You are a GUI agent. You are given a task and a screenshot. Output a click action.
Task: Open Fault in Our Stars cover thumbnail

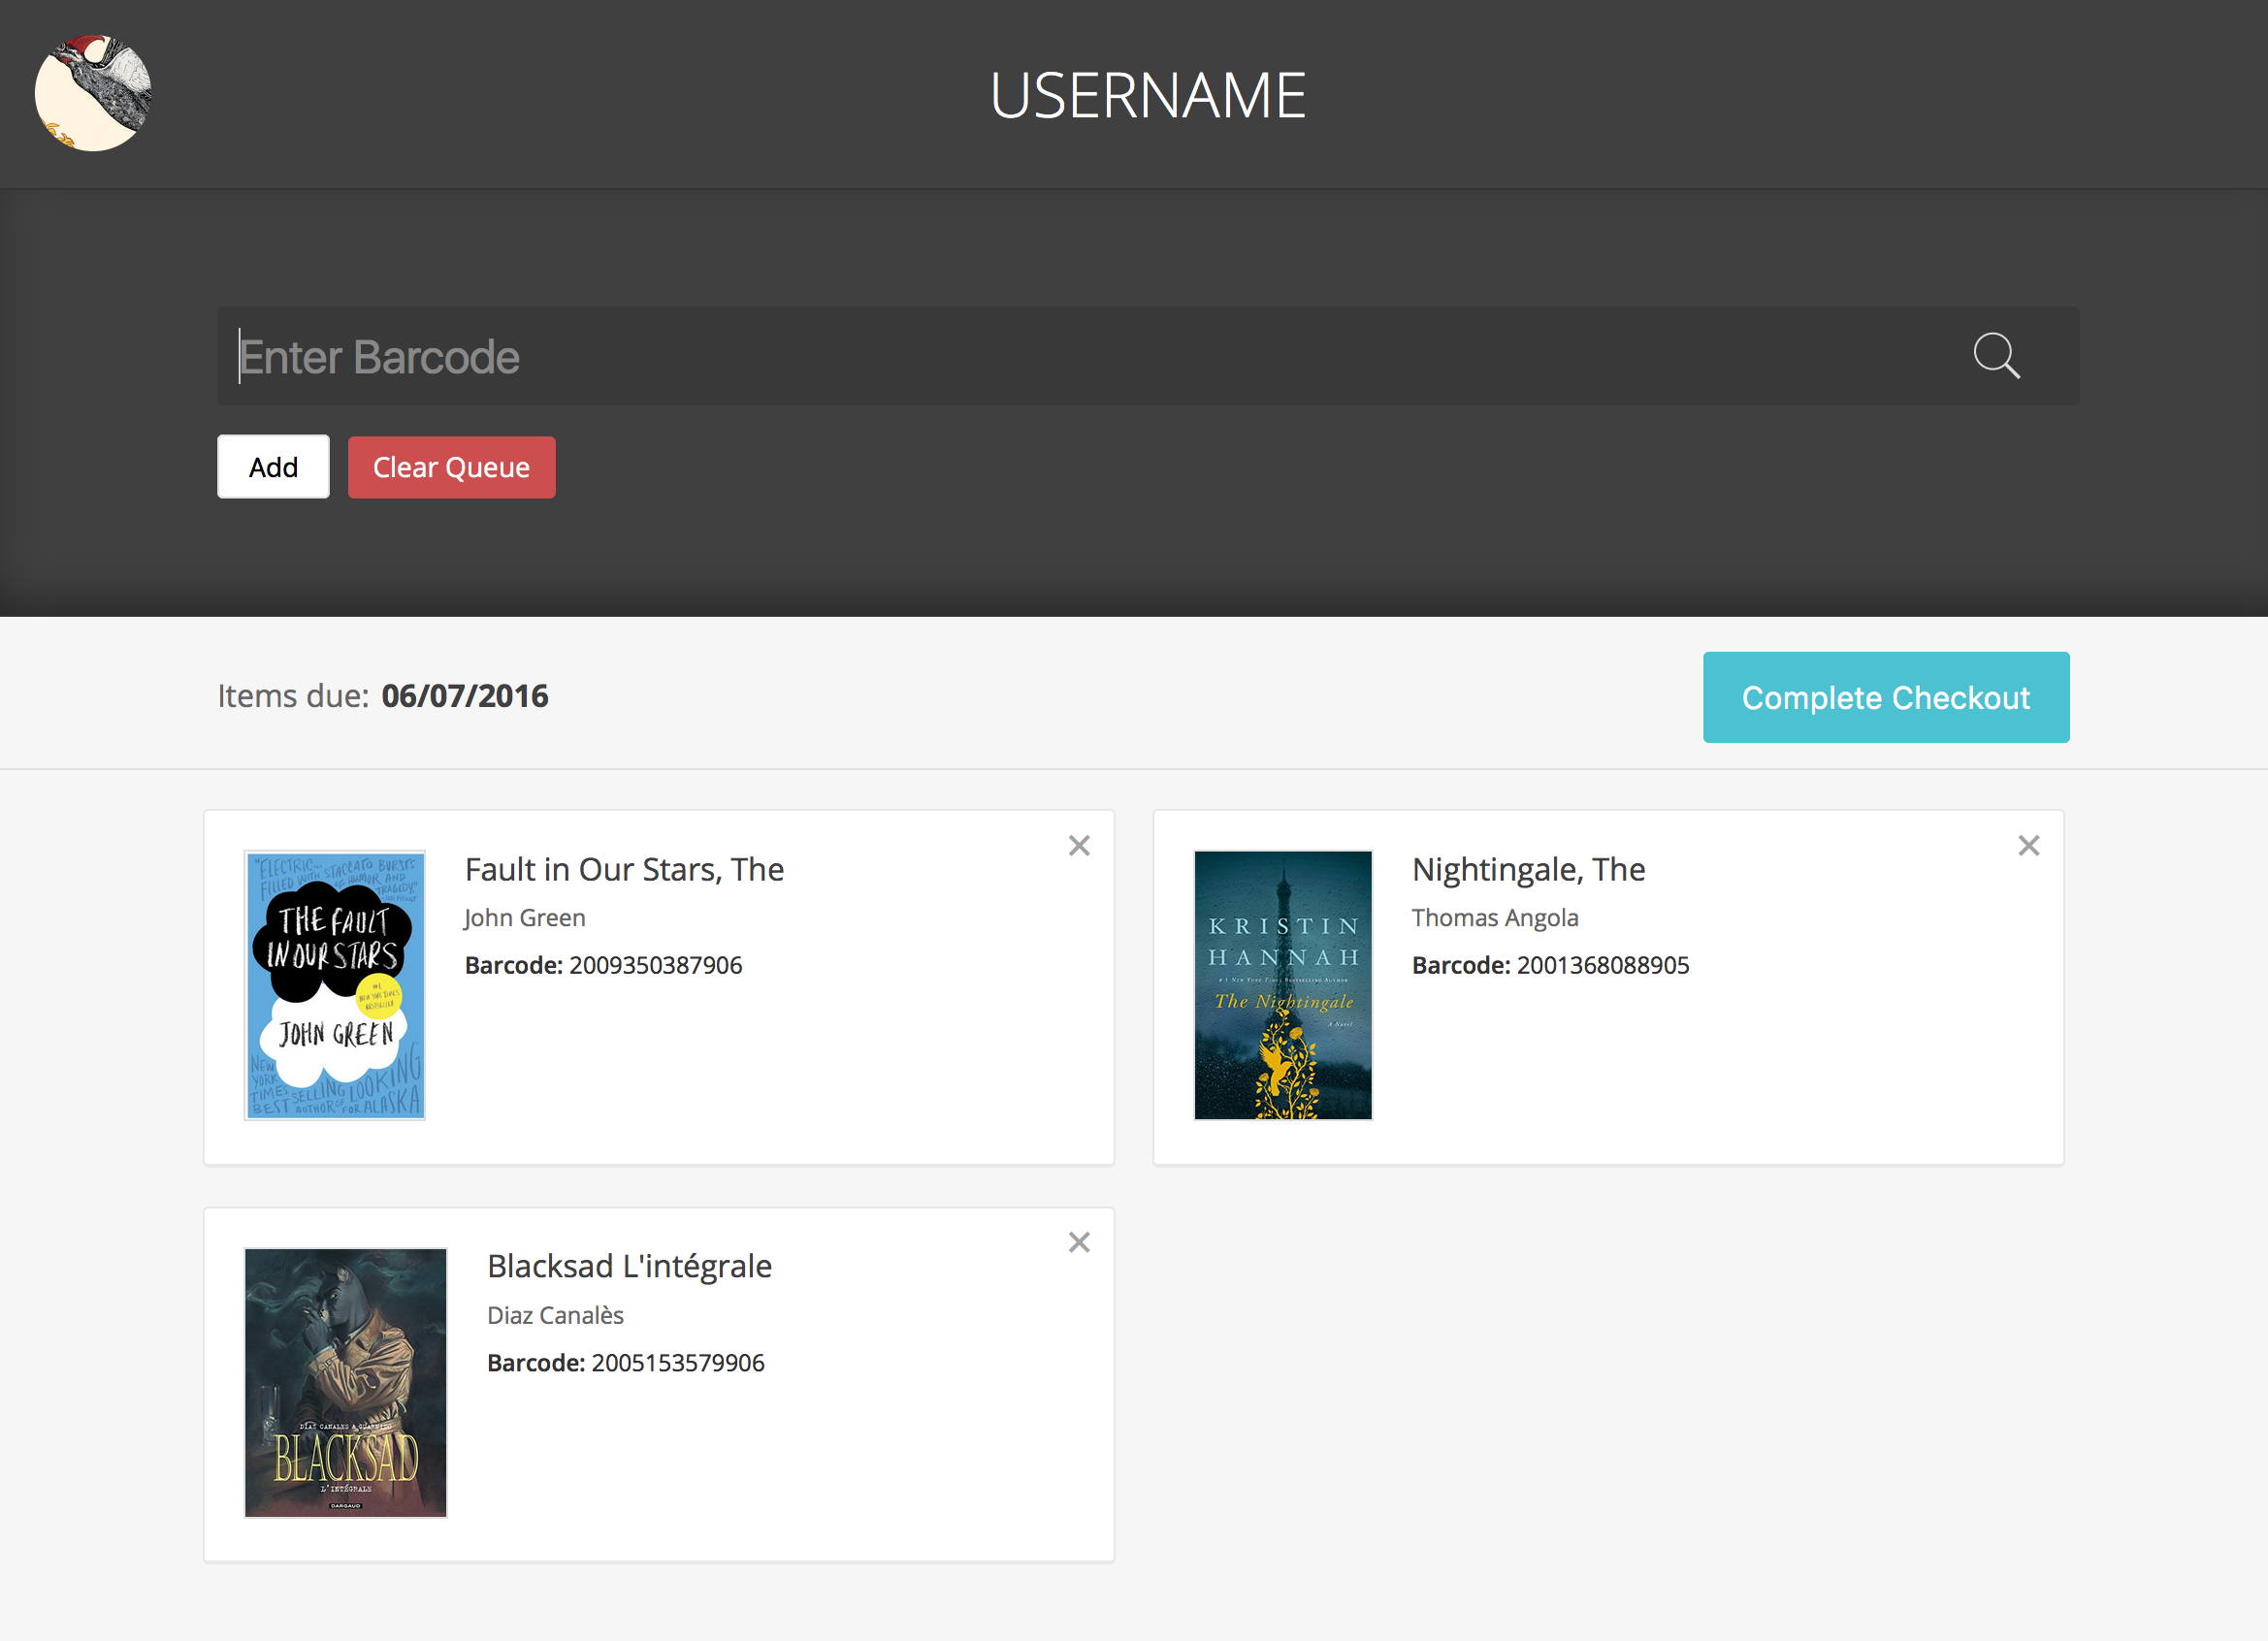click(x=335, y=985)
